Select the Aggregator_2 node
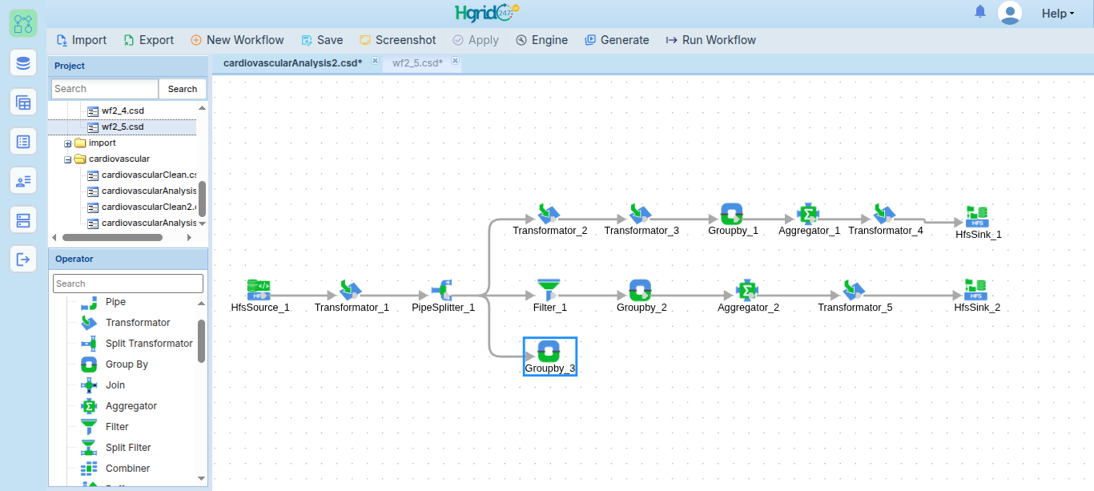This screenshot has height=491, width=1094. [748, 296]
